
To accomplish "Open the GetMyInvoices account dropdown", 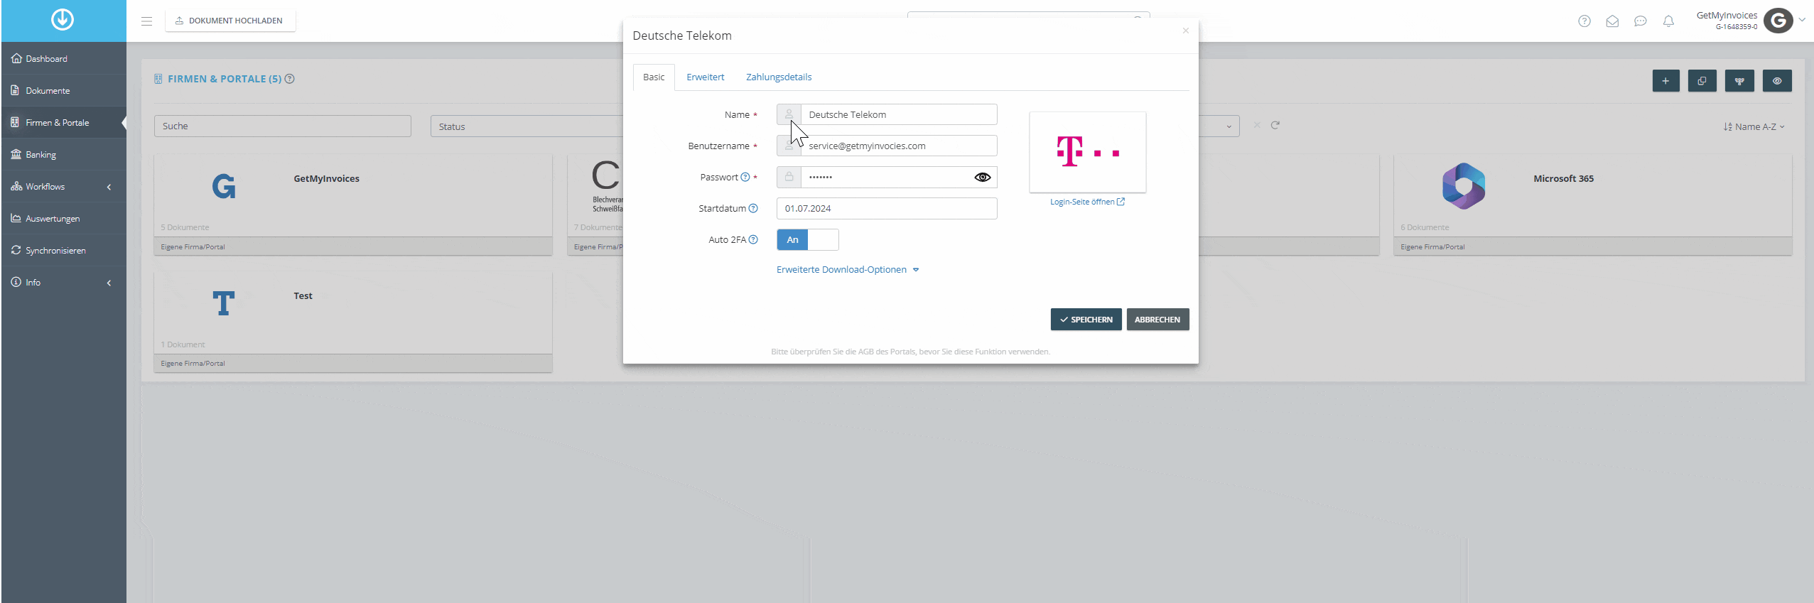I will click(1751, 21).
